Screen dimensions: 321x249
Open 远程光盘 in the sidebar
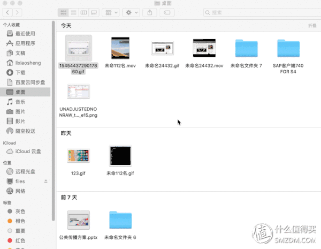pos(25,171)
